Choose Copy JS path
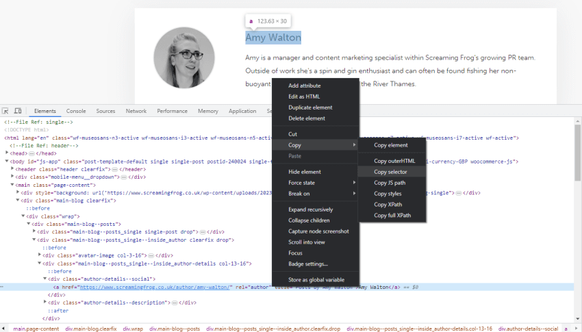The image size is (582, 332). click(x=392, y=183)
